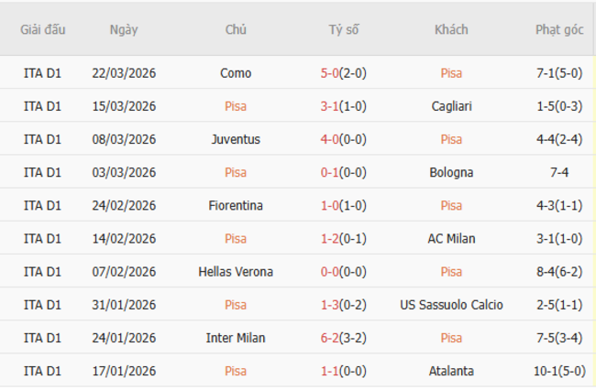Click the Como home team link
Image resolution: width=596 pixels, height=390 pixels.
236,73
